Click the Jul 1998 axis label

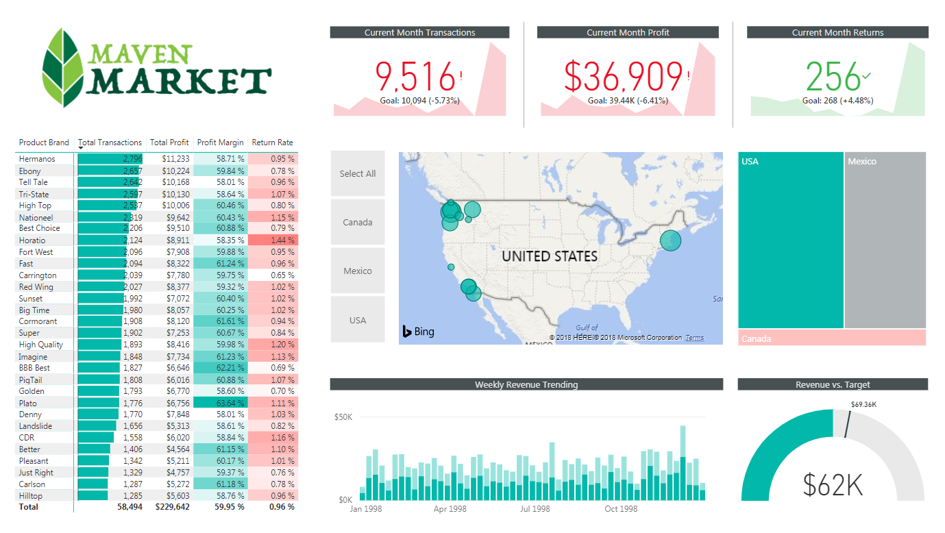[535, 509]
